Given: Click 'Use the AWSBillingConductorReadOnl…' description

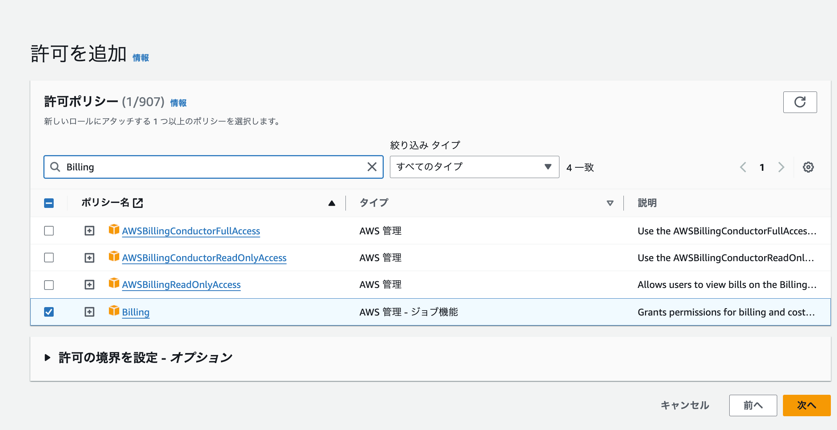Looking at the screenshot, I should coord(726,258).
